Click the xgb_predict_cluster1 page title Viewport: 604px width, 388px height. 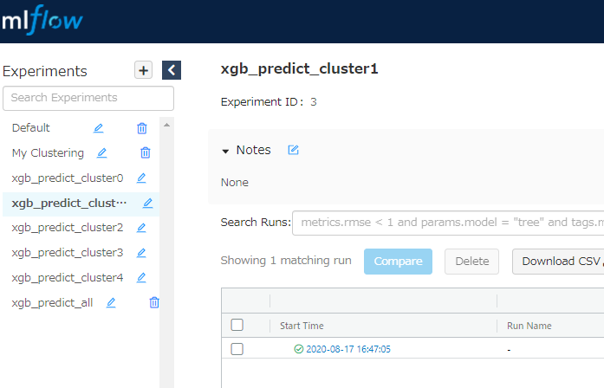[x=299, y=69]
